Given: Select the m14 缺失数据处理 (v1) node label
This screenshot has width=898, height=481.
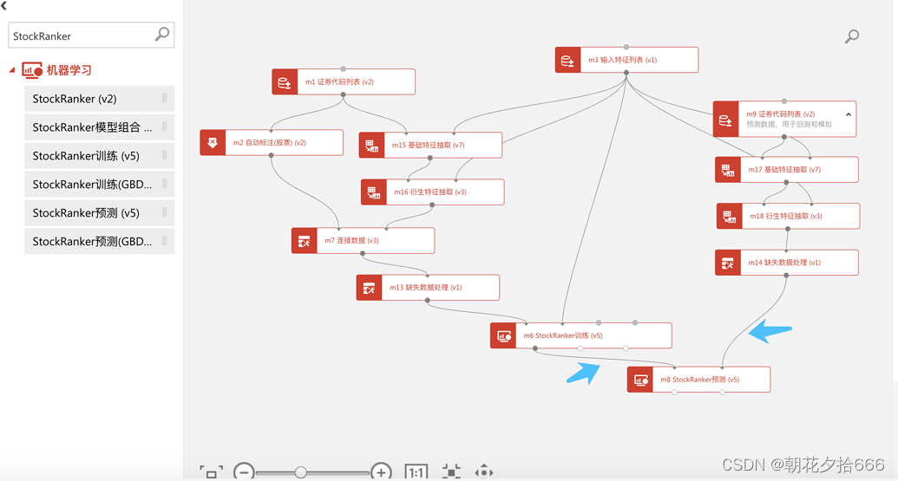Looking at the screenshot, I should tap(784, 263).
